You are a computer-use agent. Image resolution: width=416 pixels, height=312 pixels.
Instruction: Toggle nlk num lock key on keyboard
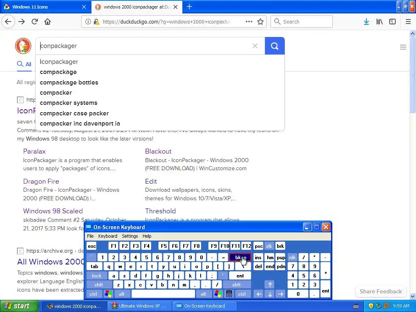(x=292, y=257)
